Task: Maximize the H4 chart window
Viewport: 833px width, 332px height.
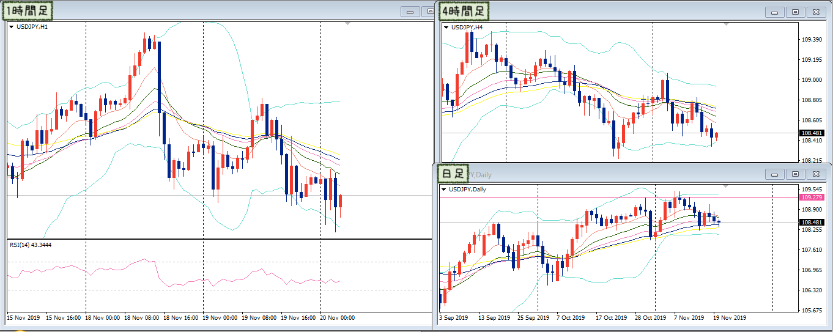Action: pos(796,12)
